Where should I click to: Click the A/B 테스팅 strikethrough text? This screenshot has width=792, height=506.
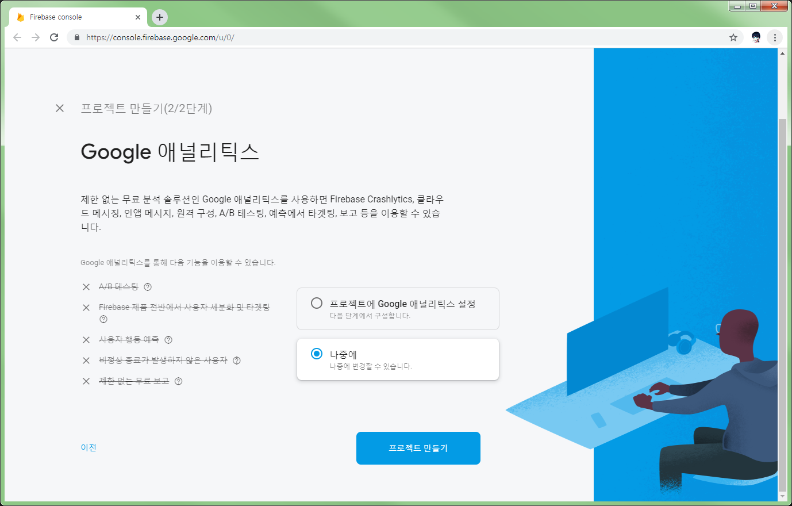(x=118, y=287)
